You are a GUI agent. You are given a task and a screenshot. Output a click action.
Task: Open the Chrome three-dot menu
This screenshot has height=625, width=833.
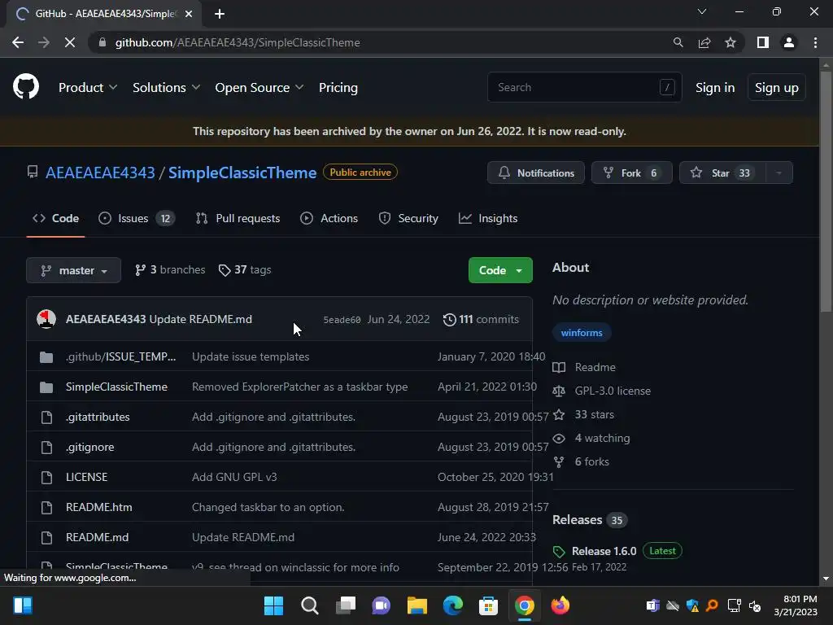point(815,42)
